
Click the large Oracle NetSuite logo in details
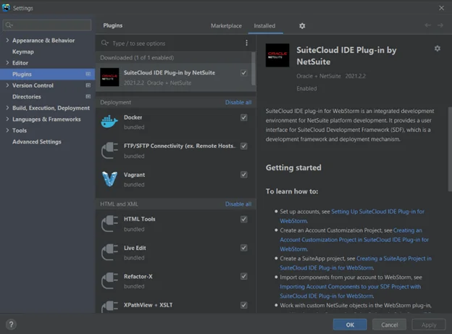click(x=277, y=55)
